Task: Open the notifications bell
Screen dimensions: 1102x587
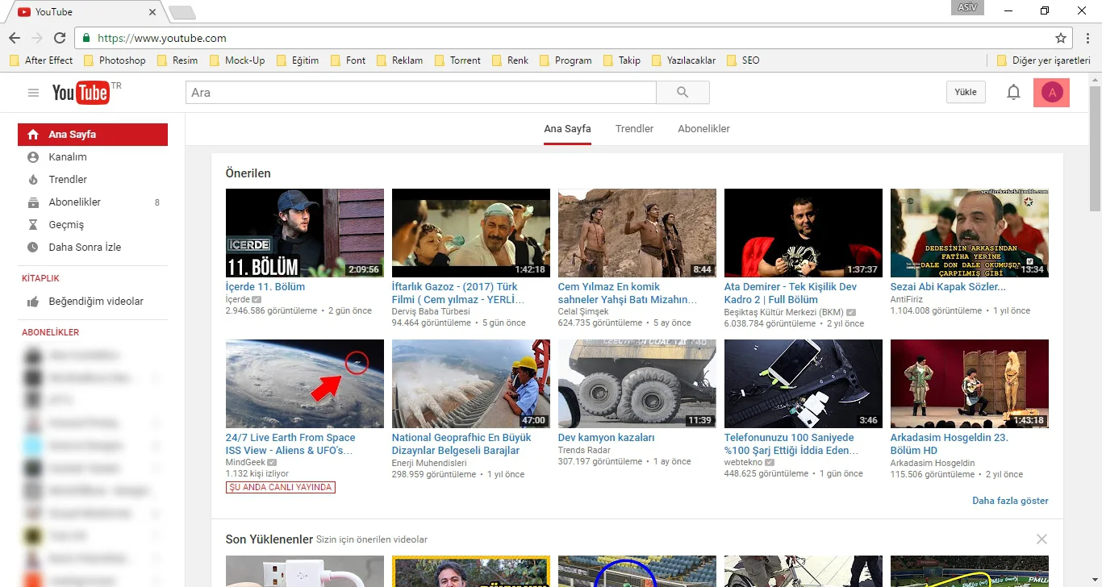Action: click(x=1013, y=93)
